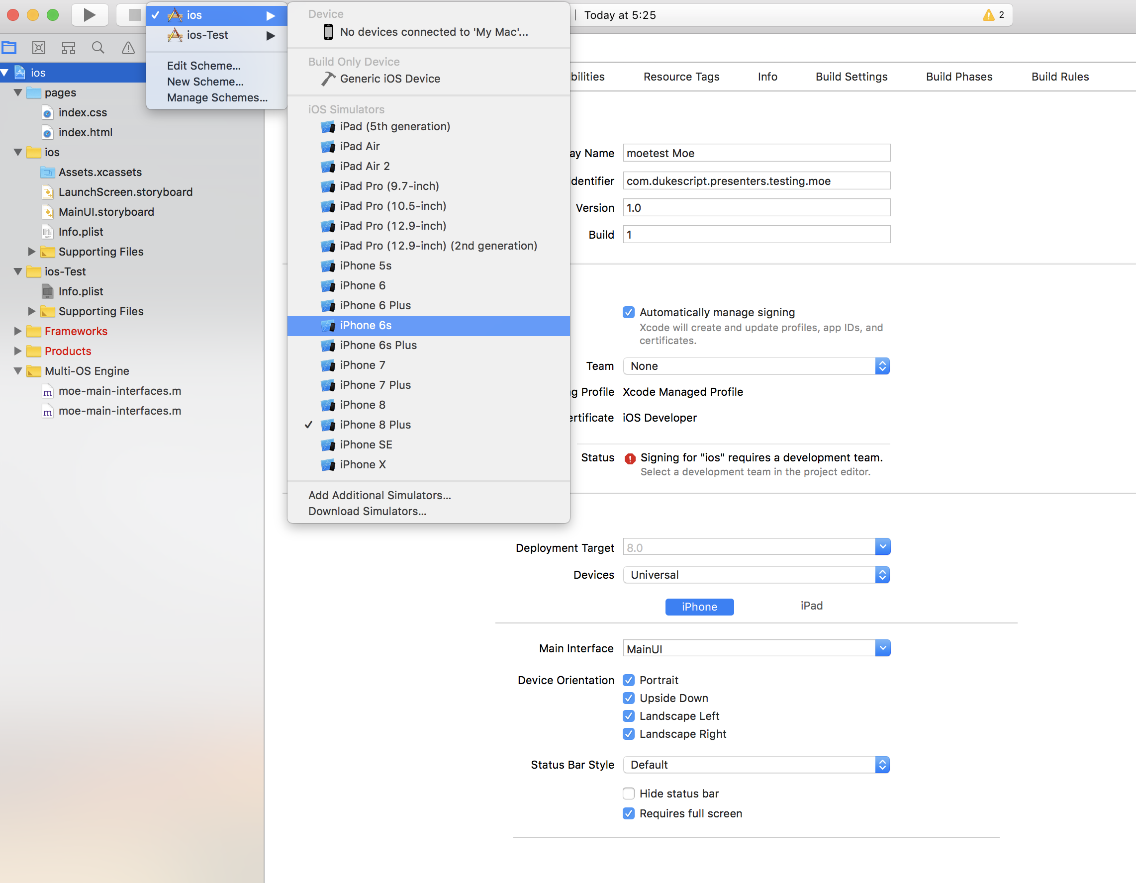1136x883 pixels.
Task: Click the Run play button
Action: tap(90, 15)
